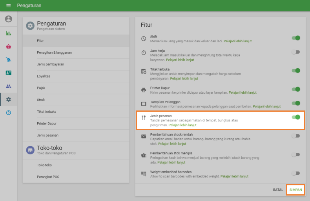Open the reports bar chart icon
The width and height of the screenshot is (310, 201).
pos(8,33)
